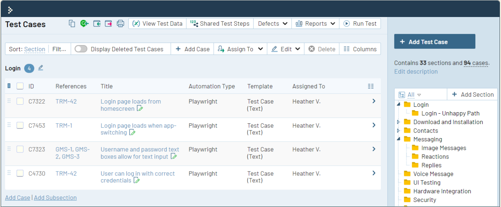Click the pencil icon beside Login section
501x207 pixels.
[x=41, y=68]
